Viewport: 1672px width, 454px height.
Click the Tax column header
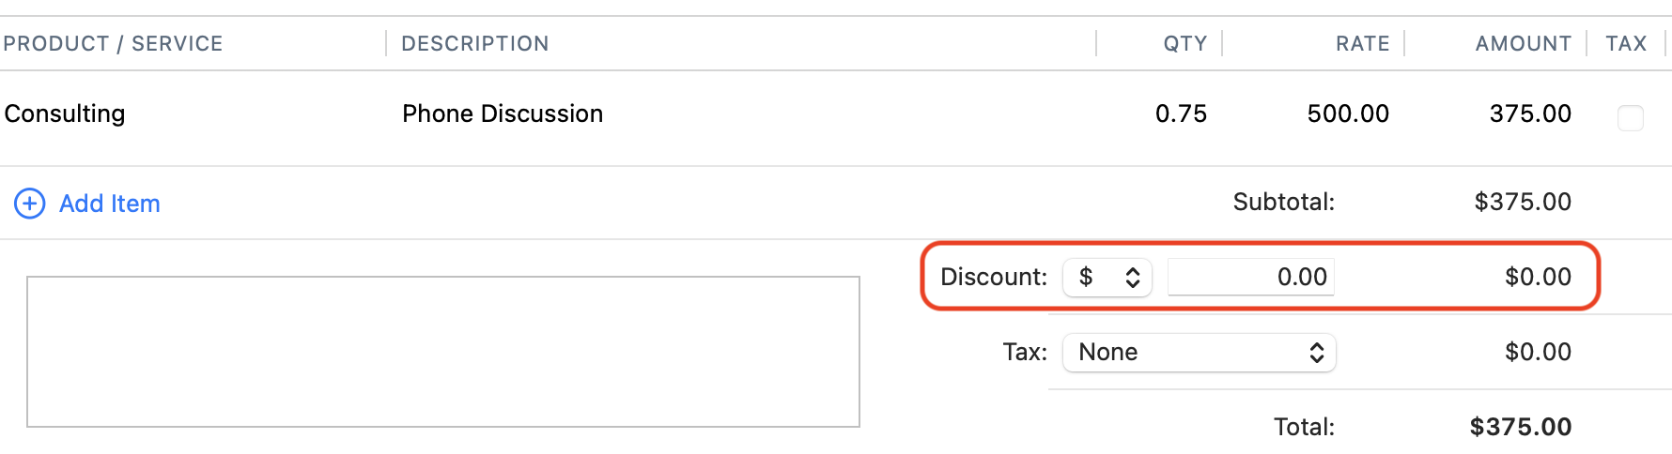1626,44
